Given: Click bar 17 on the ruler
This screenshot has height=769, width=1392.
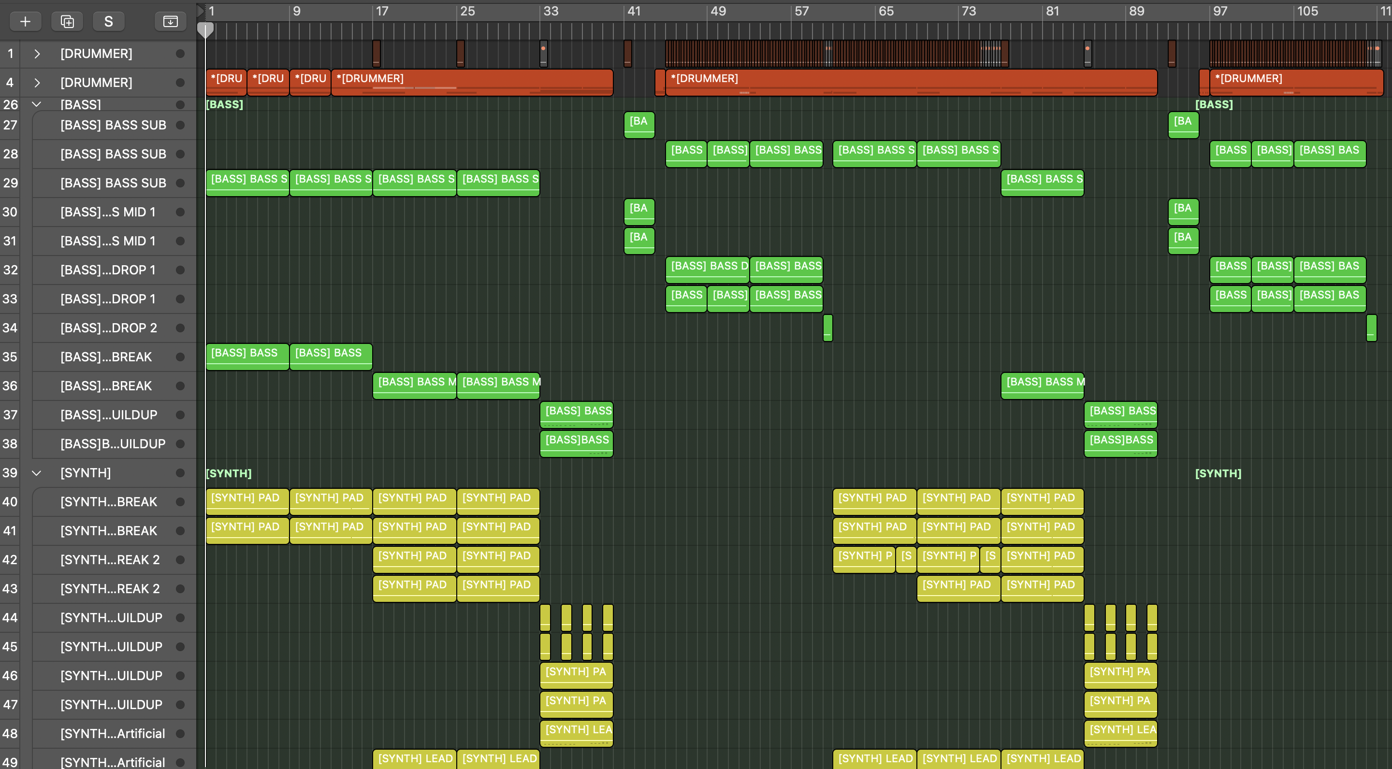Looking at the screenshot, I should pos(381,11).
